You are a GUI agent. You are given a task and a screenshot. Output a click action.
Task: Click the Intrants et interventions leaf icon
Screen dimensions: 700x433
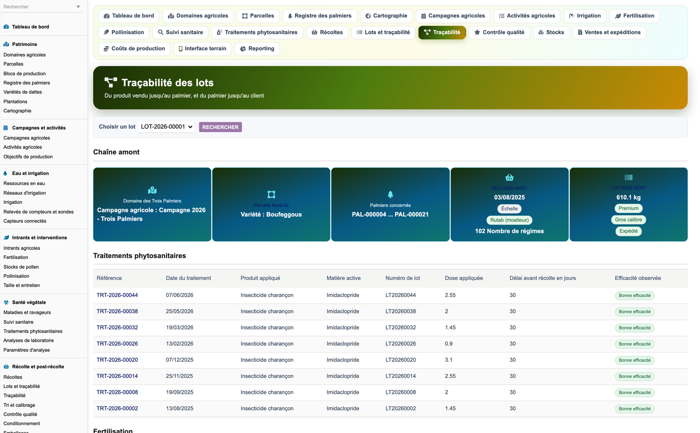[6, 238]
